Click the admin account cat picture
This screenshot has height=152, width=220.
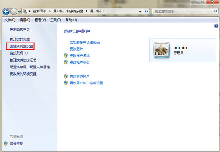tap(161, 50)
